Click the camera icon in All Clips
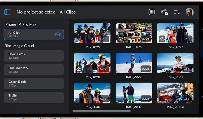Viewport: 203px width, 119px height. tap(58, 35)
